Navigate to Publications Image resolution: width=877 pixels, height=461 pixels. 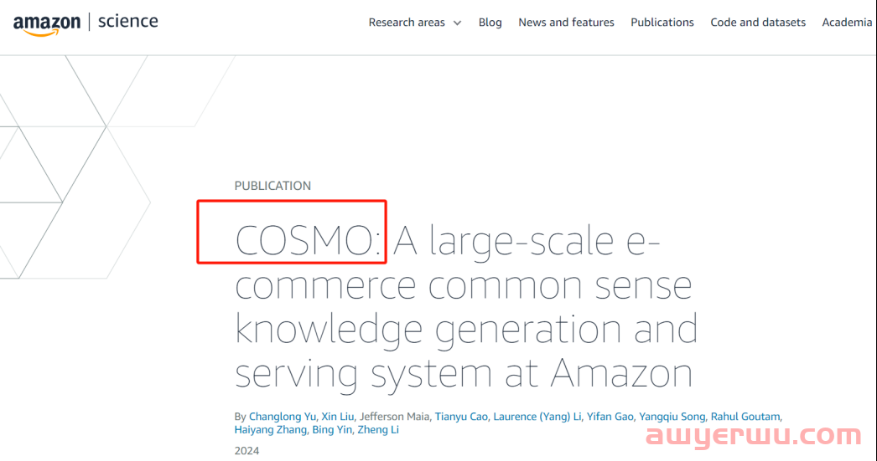pos(662,23)
